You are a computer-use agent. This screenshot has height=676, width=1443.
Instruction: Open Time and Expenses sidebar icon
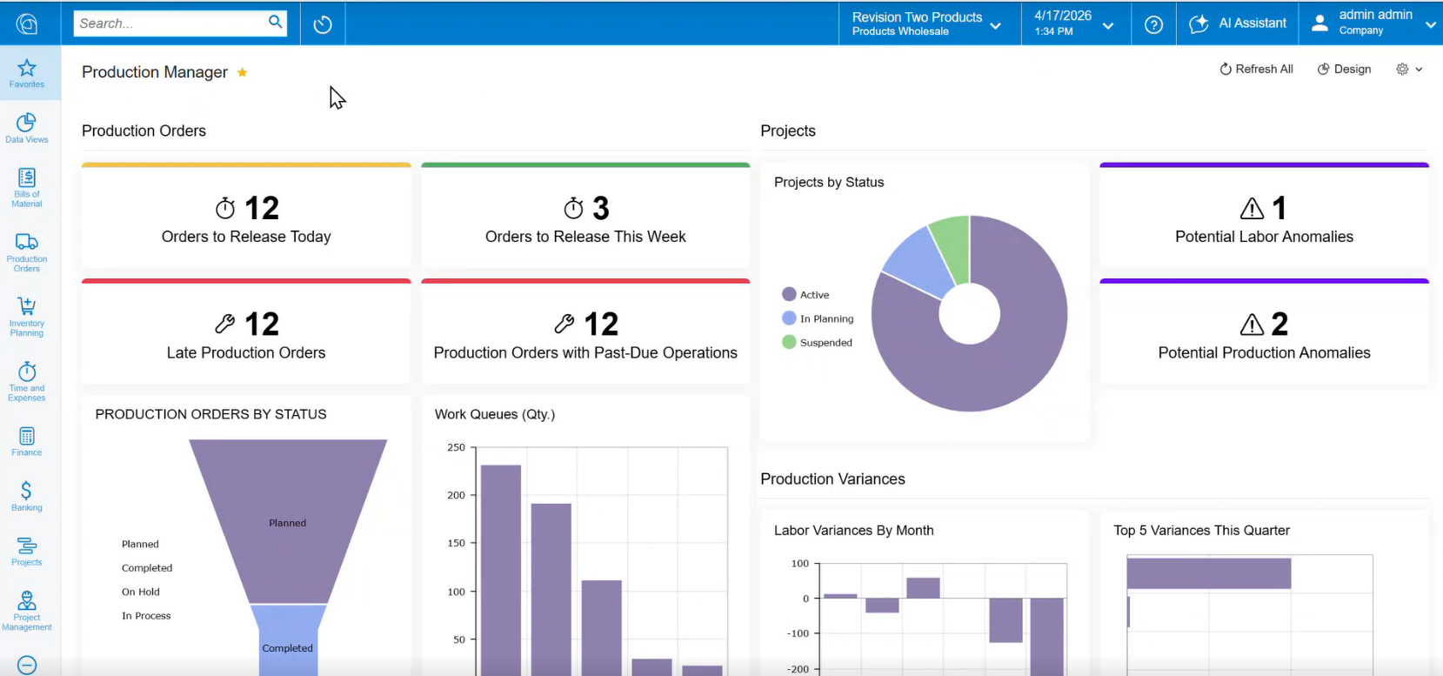click(27, 382)
